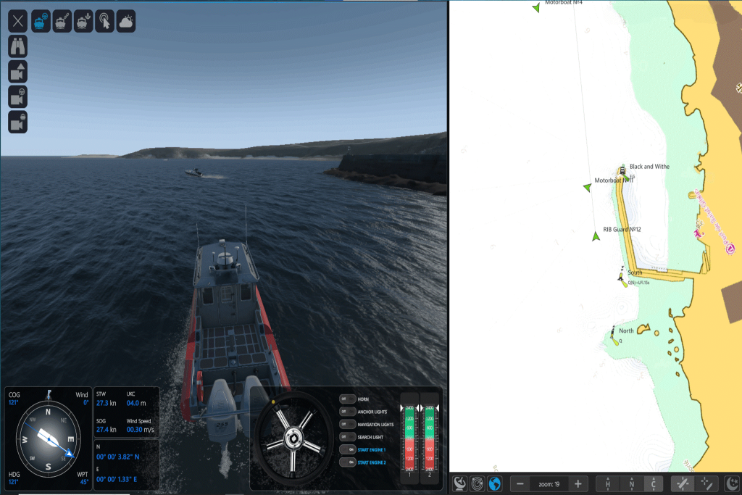The image size is (742, 495).
Task: Toggle the Start Engine 1 switch
Action: click(x=348, y=449)
